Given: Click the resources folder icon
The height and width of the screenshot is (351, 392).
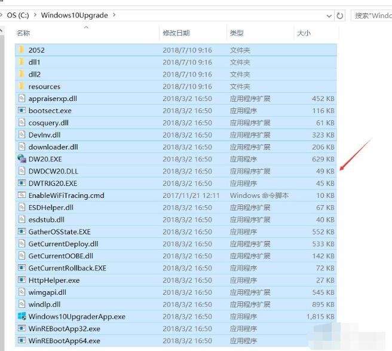Looking at the screenshot, I should coord(22,86).
